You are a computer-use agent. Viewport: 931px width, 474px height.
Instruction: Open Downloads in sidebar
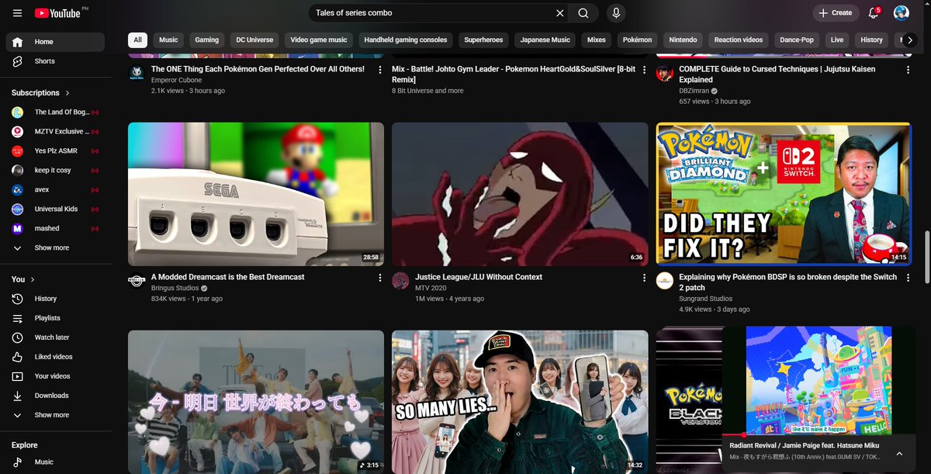[55, 396]
